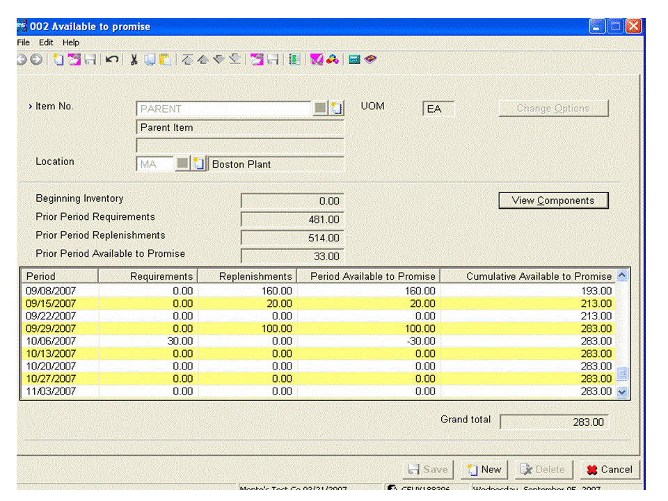Click the Cut scissors icon
Screen dimensions: 668x501
tap(134, 61)
